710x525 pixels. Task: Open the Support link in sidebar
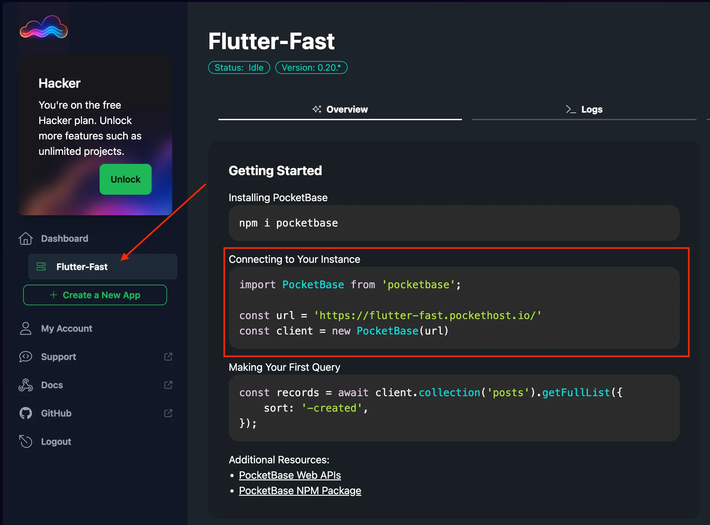point(58,357)
